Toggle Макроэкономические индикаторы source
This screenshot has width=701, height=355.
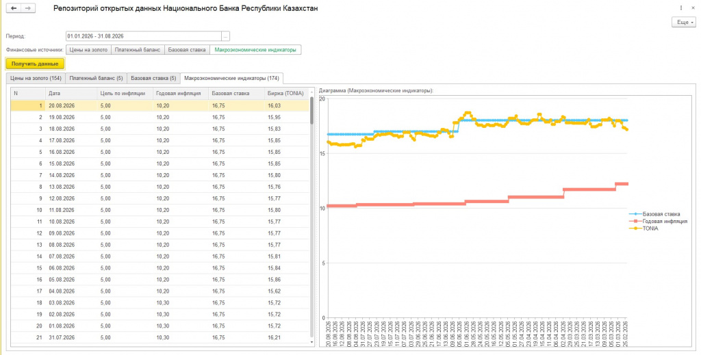pyautogui.click(x=255, y=50)
